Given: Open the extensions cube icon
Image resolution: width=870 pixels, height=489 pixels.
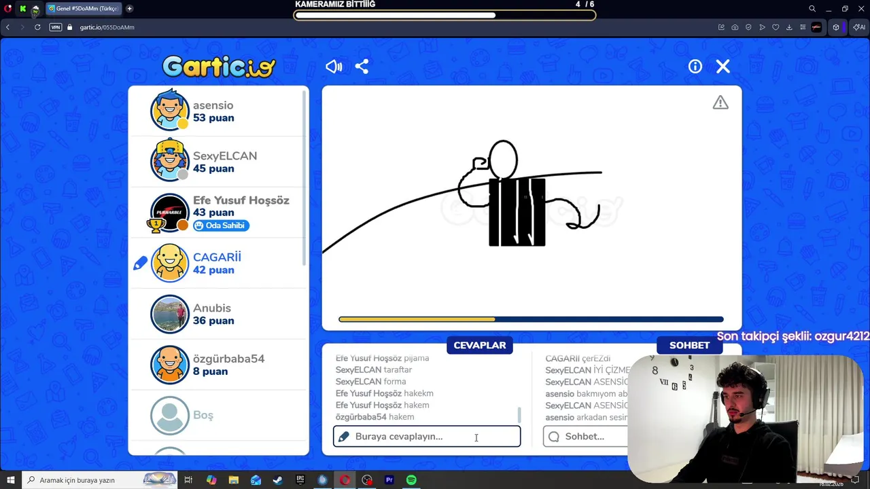Looking at the screenshot, I should point(836,27).
